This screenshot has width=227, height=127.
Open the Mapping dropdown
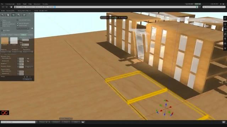pos(6,52)
